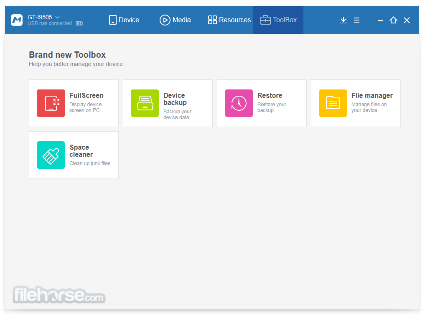
Task: Click the 'Brand new Toolbox' heading
Action: (67, 55)
